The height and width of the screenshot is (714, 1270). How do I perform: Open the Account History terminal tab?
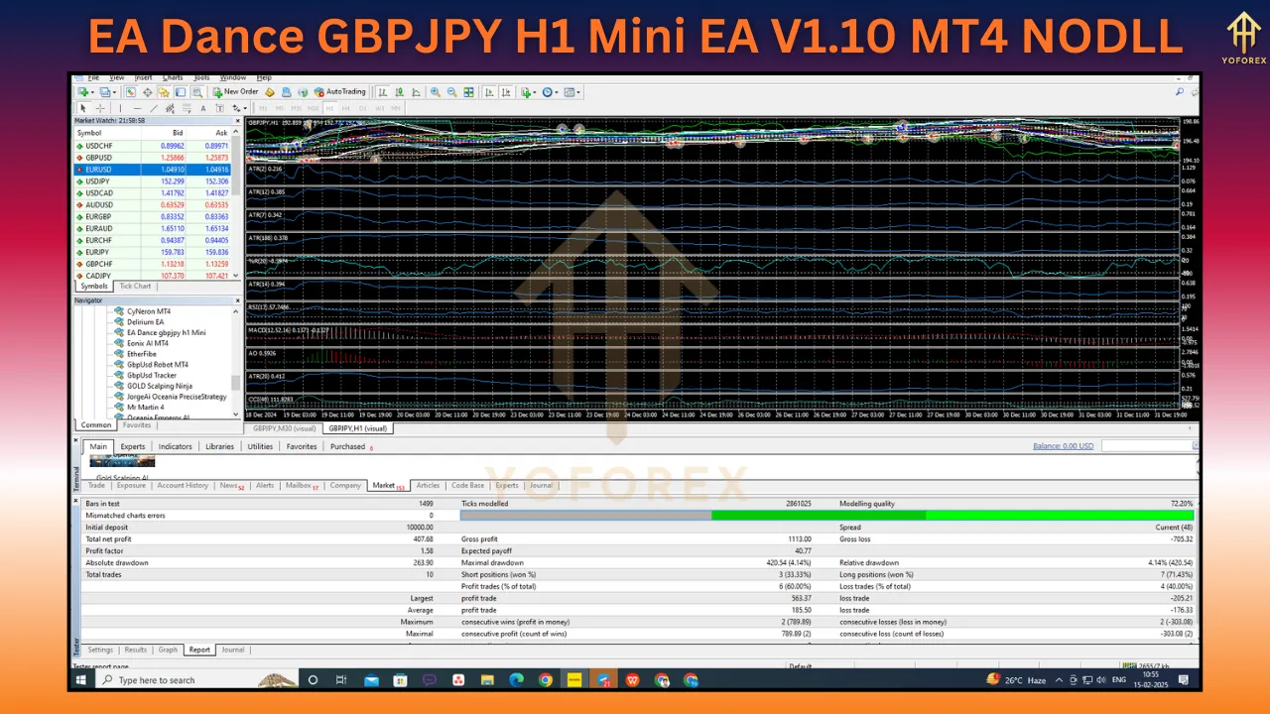tap(183, 486)
